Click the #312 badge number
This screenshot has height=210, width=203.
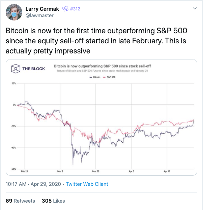coord(75,9)
